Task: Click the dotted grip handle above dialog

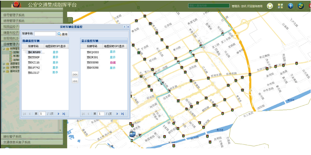Action: pyautogui.click(x=70, y=20)
